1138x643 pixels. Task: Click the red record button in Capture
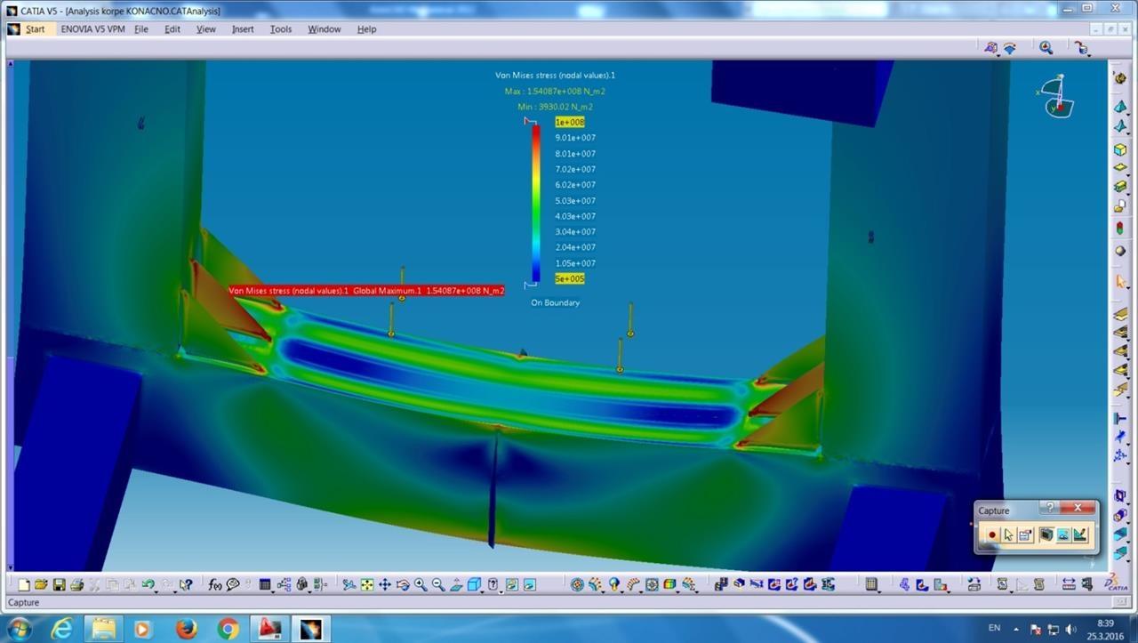992,534
